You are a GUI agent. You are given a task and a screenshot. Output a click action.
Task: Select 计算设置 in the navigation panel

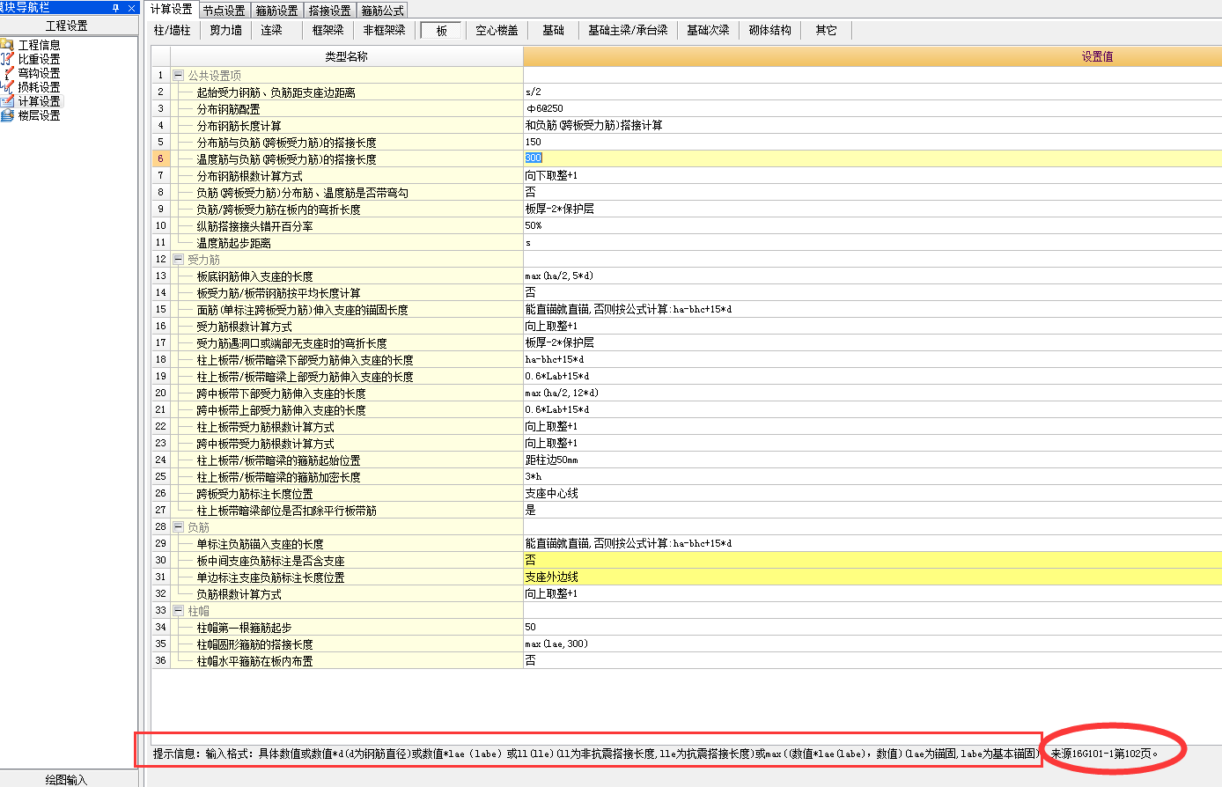39,101
